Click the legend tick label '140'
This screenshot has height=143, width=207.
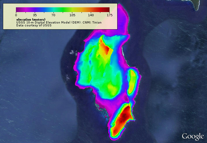click(x=91, y=15)
